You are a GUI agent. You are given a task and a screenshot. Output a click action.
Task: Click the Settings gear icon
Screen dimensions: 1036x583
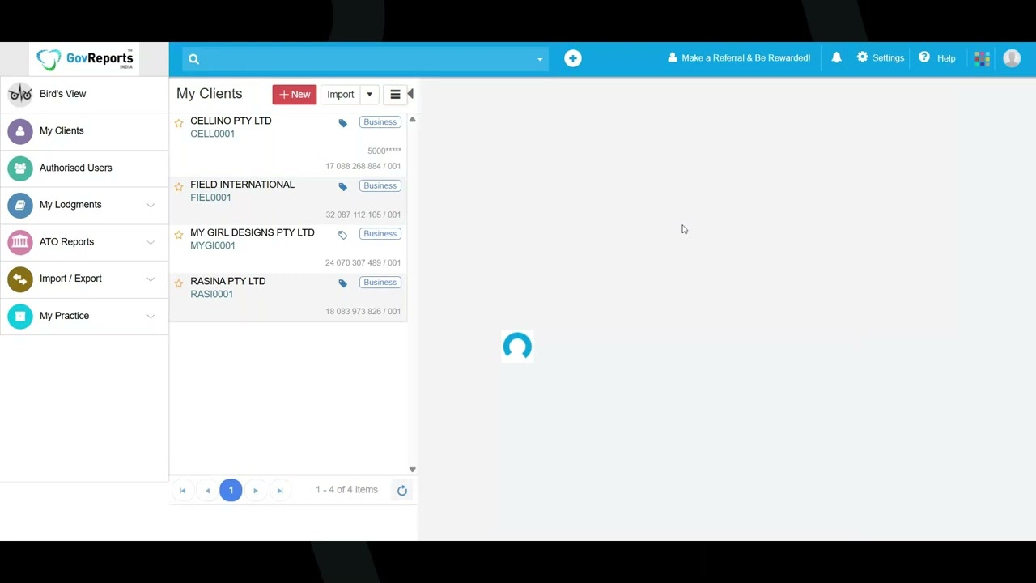pos(862,57)
